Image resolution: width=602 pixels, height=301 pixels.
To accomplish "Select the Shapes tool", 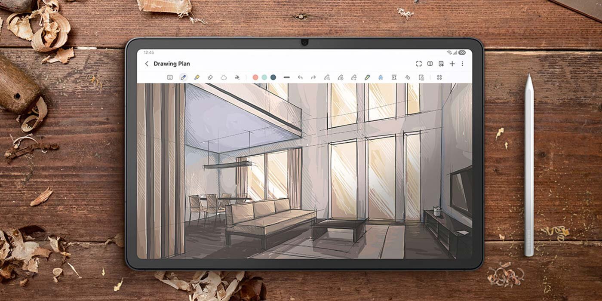I will click(407, 77).
